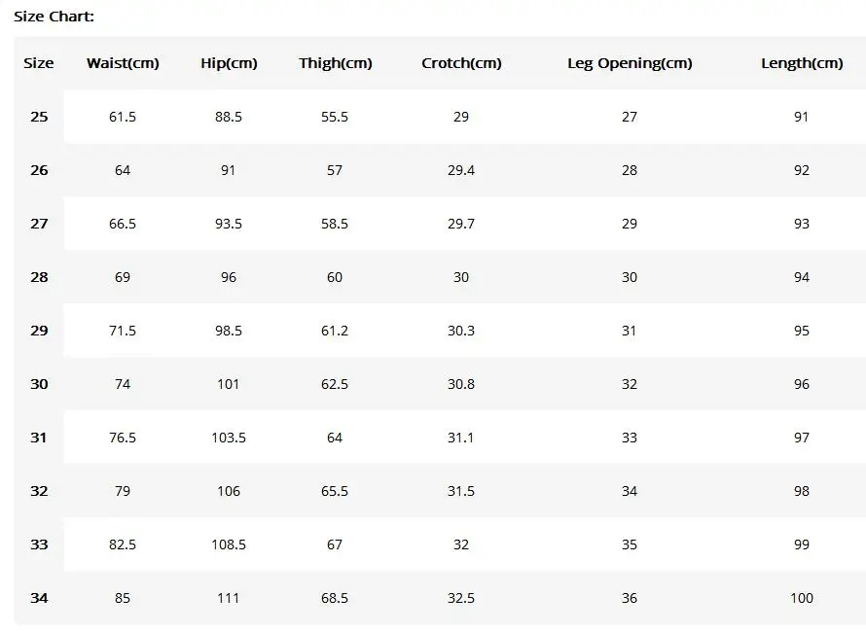Select the size 25 row label
Screen dimensions: 866x632
coord(39,117)
